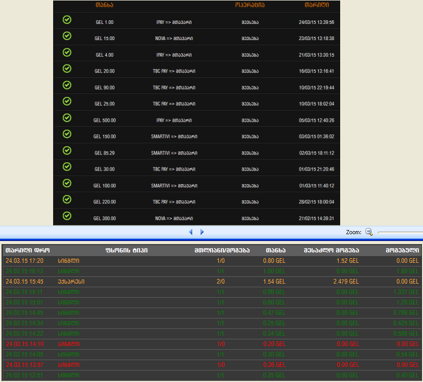The height and width of the screenshot is (382, 423).
Task: Select the 02/03/15 18:11:12 date cell
Action: 316,153
